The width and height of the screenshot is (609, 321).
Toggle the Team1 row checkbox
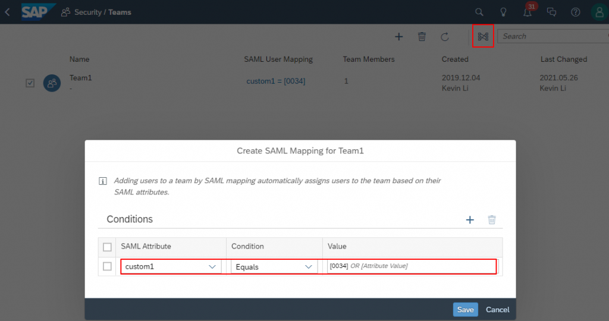tap(30, 83)
